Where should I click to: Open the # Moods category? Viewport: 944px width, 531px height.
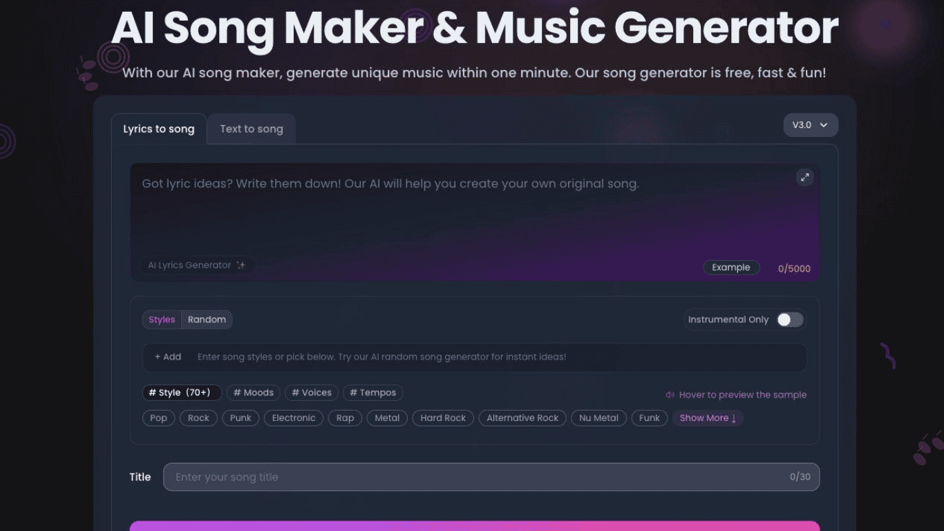pyautogui.click(x=253, y=392)
